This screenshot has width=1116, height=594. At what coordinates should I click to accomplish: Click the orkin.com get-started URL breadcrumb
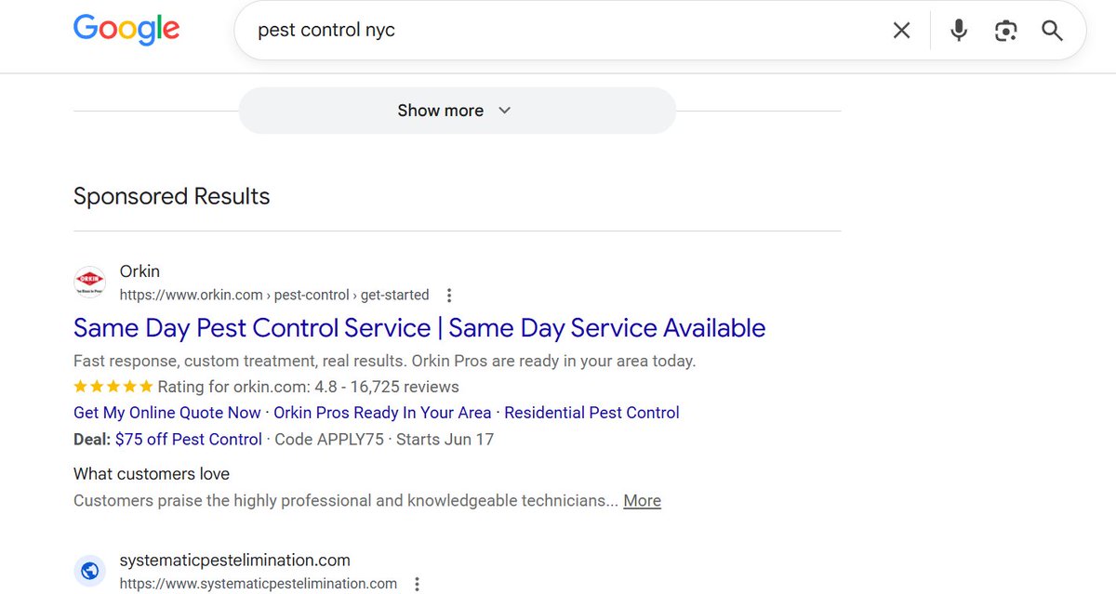274,295
